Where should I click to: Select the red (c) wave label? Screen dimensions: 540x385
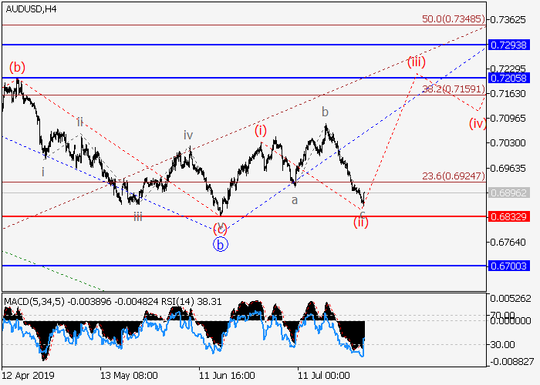pos(221,228)
